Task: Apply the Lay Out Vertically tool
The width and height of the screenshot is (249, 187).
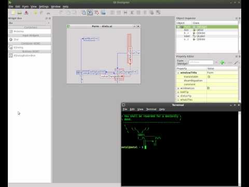Action: [x=119, y=12]
